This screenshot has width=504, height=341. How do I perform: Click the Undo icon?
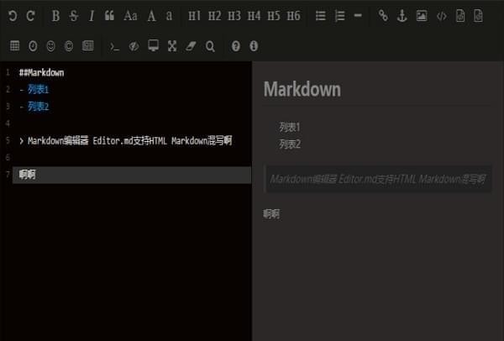click(13, 16)
